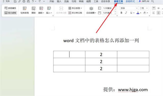Image resolution: width=163 pixels, height=96 pixels.
Task: Click the Print icon in quick access toolbar
Action: click(x=24, y=1)
